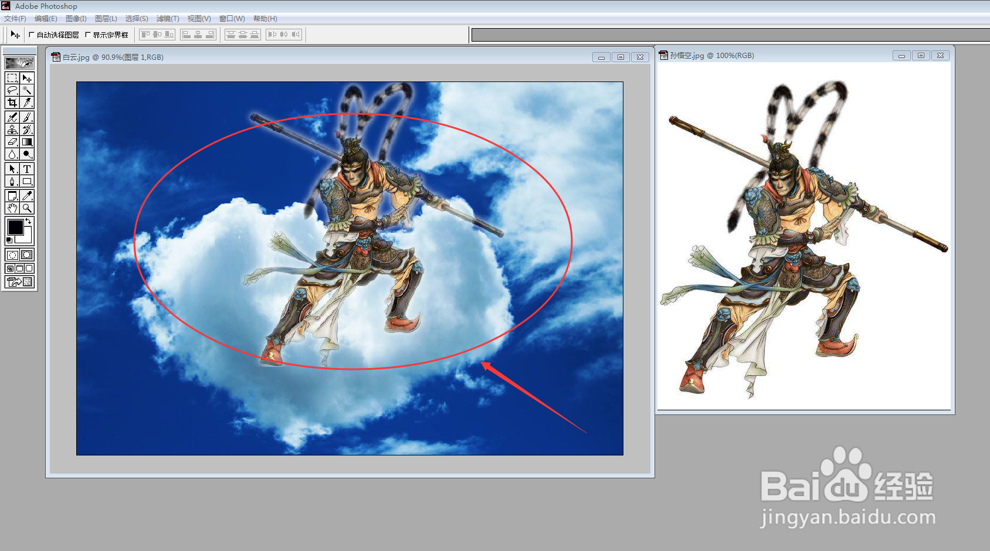Screen dimensions: 990x551
Task: Open the 视图(V) menu
Action: (199, 19)
